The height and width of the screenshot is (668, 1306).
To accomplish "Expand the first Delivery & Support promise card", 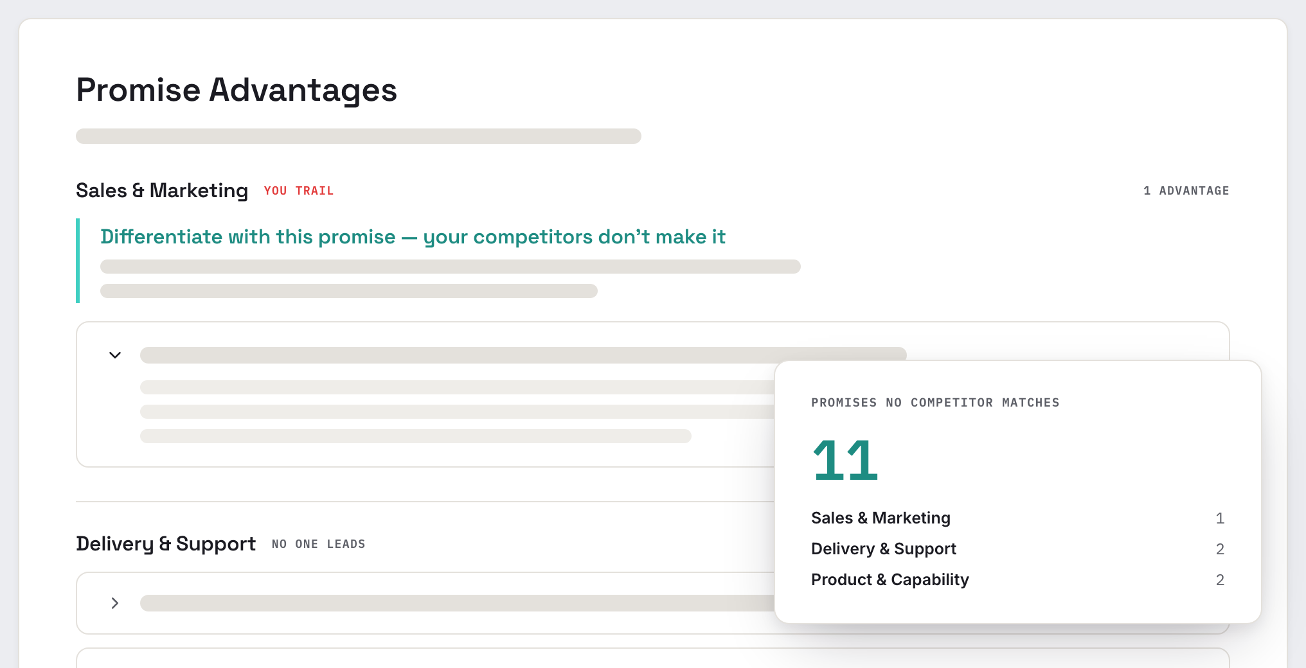I will pos(115,603).
